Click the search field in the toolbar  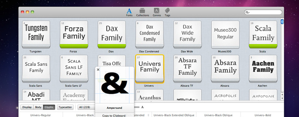(263, 12)
